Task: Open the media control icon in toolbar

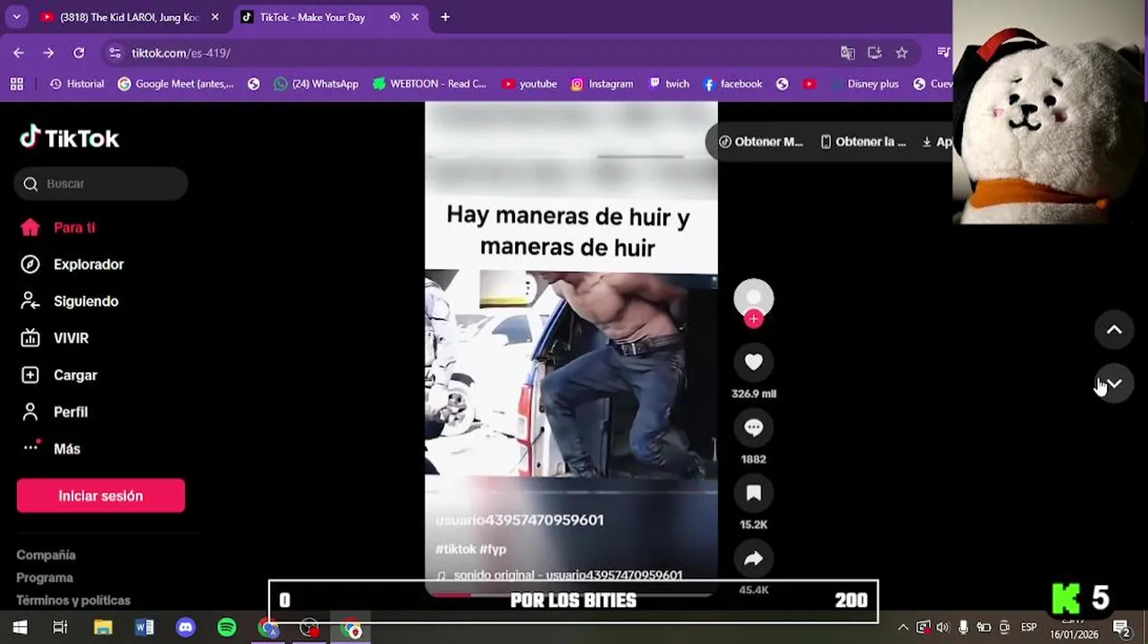Action: coord(943,53)
